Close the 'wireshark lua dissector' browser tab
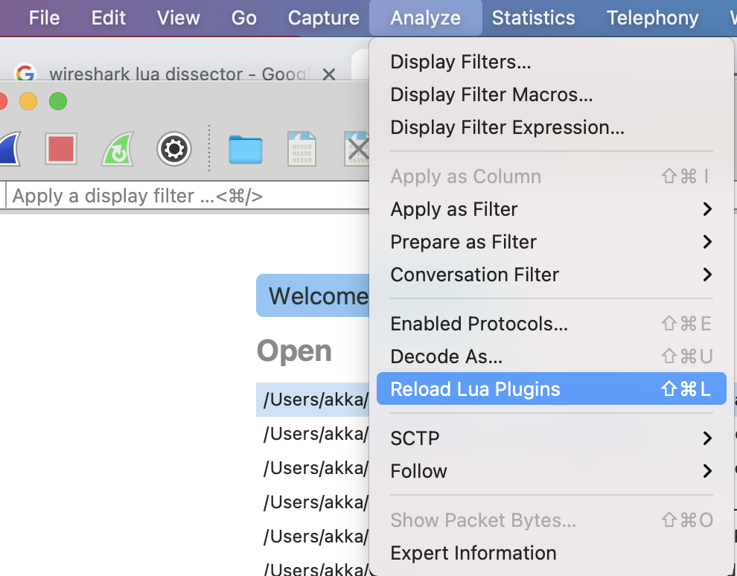The height and width of the screenshot is (576, 737). pyautogui.click(x=329, y=74)
